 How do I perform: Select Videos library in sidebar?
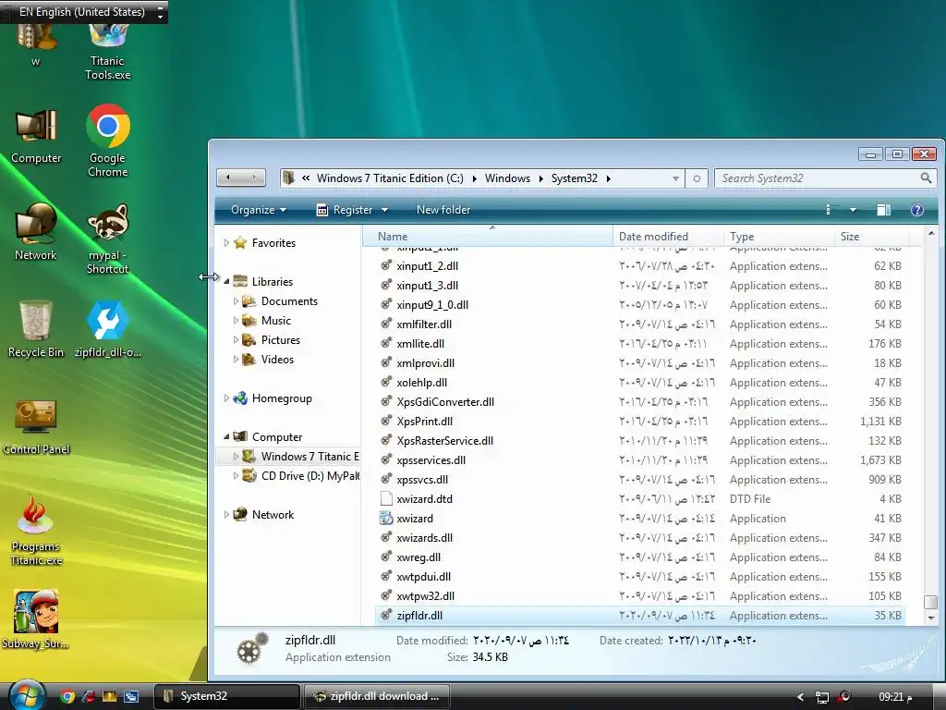pos(268,360)
